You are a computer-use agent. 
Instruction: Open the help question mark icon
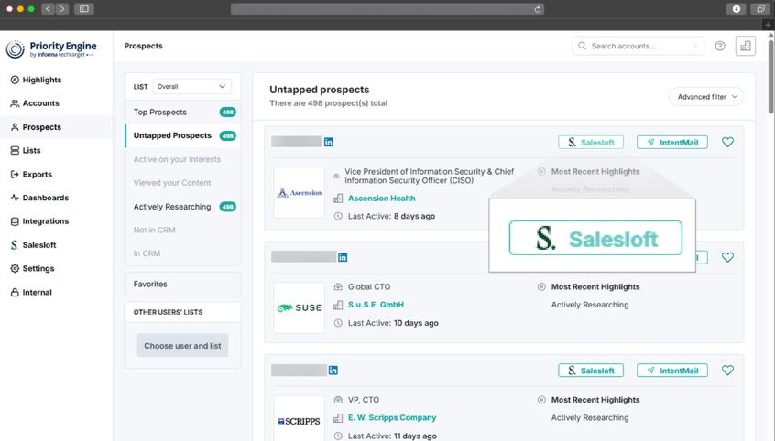(x=720, y=46)
